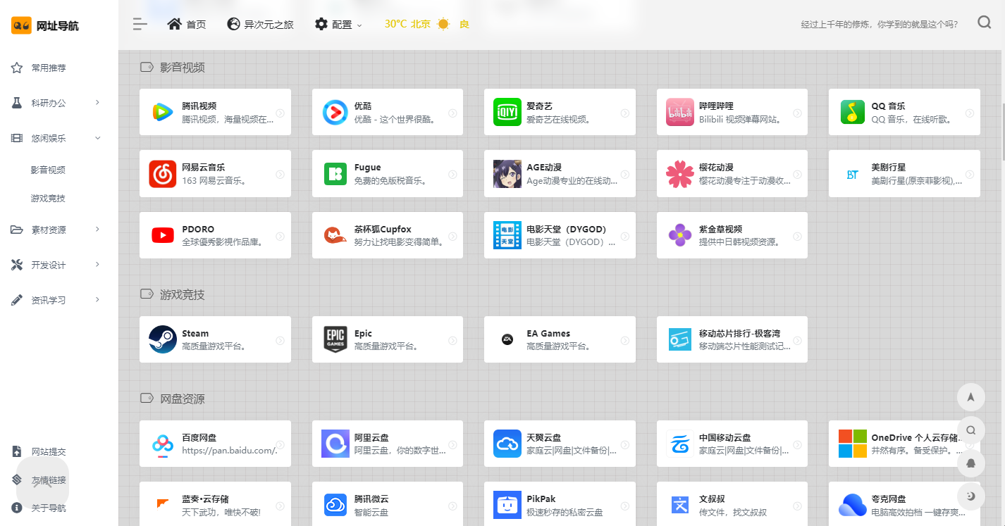The width and height of the screenshot is (1005, 526).
Task: Open the 网站提交 link in sidebar
Action: pos(48,451)
